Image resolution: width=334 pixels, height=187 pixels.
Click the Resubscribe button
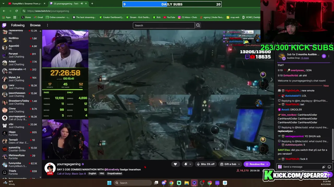[x=257, y=164]
